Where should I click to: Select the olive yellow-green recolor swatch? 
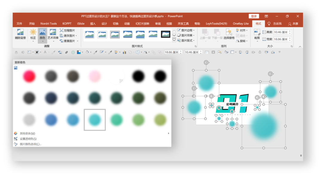point(160,120)
